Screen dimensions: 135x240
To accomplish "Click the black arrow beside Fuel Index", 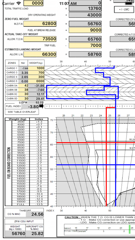I will tap(42, 106).
